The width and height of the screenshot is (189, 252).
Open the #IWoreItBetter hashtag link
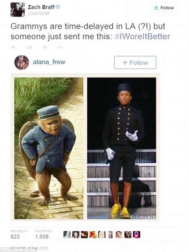142,36
